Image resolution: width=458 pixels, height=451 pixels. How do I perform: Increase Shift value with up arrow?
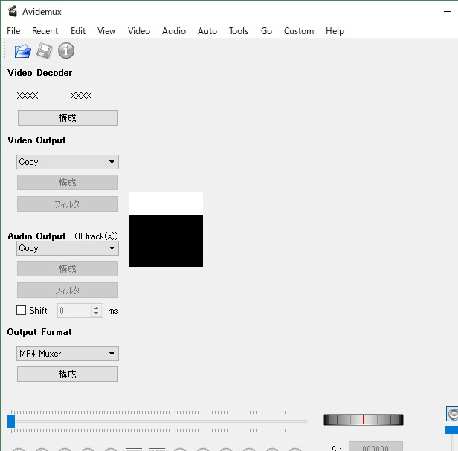[97, 308]
